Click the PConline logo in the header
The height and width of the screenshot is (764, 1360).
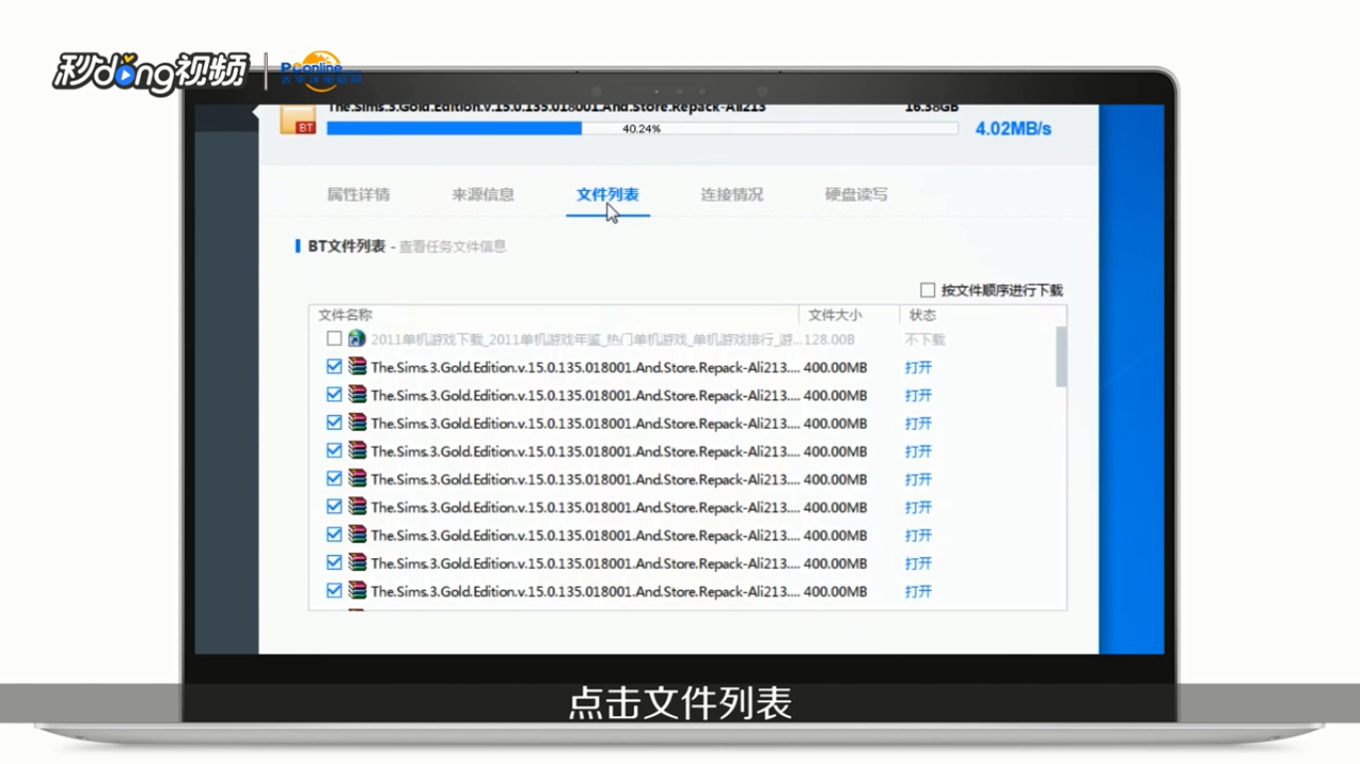(319, 68)
